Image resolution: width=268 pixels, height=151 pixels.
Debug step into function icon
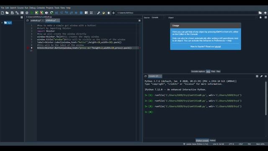coord(67,13)
